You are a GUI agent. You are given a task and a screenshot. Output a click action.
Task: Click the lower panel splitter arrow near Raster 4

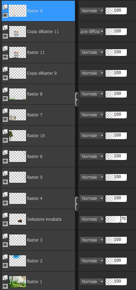[x=77, y=204]
